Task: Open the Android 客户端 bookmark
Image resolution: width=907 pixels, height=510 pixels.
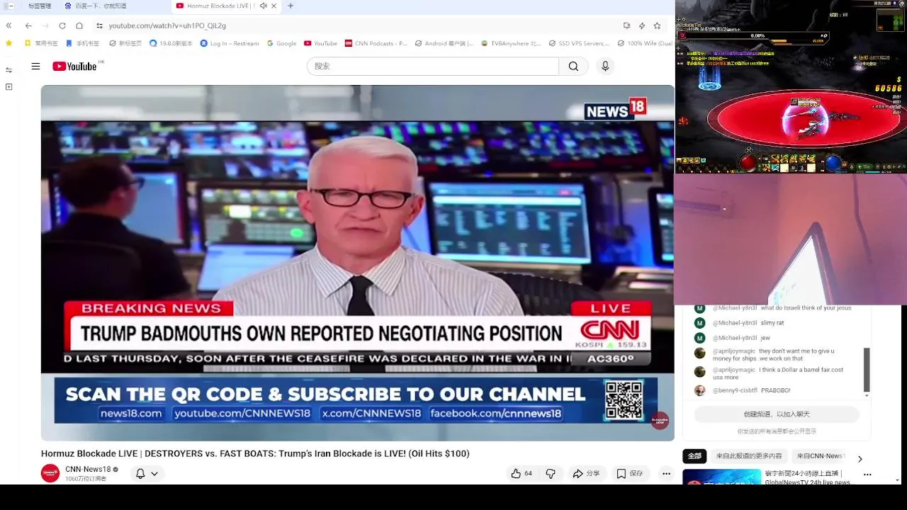Action: point(444,43)
